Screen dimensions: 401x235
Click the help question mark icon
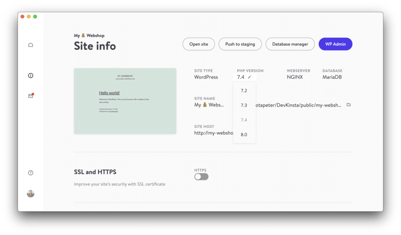[31, 172]
